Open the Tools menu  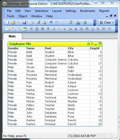[11, 16]
